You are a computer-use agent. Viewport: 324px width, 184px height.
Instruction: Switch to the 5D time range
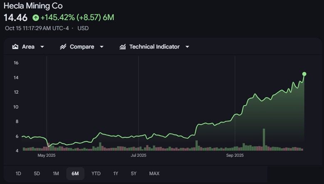37,173
